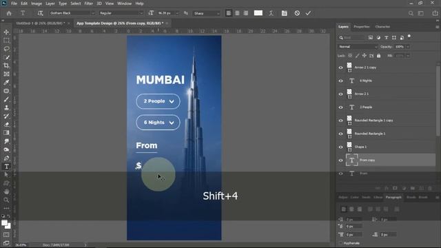Hide the 6 Nights text layer
The height and width of the screenshot is (248, 441).
tap(340, 81)
